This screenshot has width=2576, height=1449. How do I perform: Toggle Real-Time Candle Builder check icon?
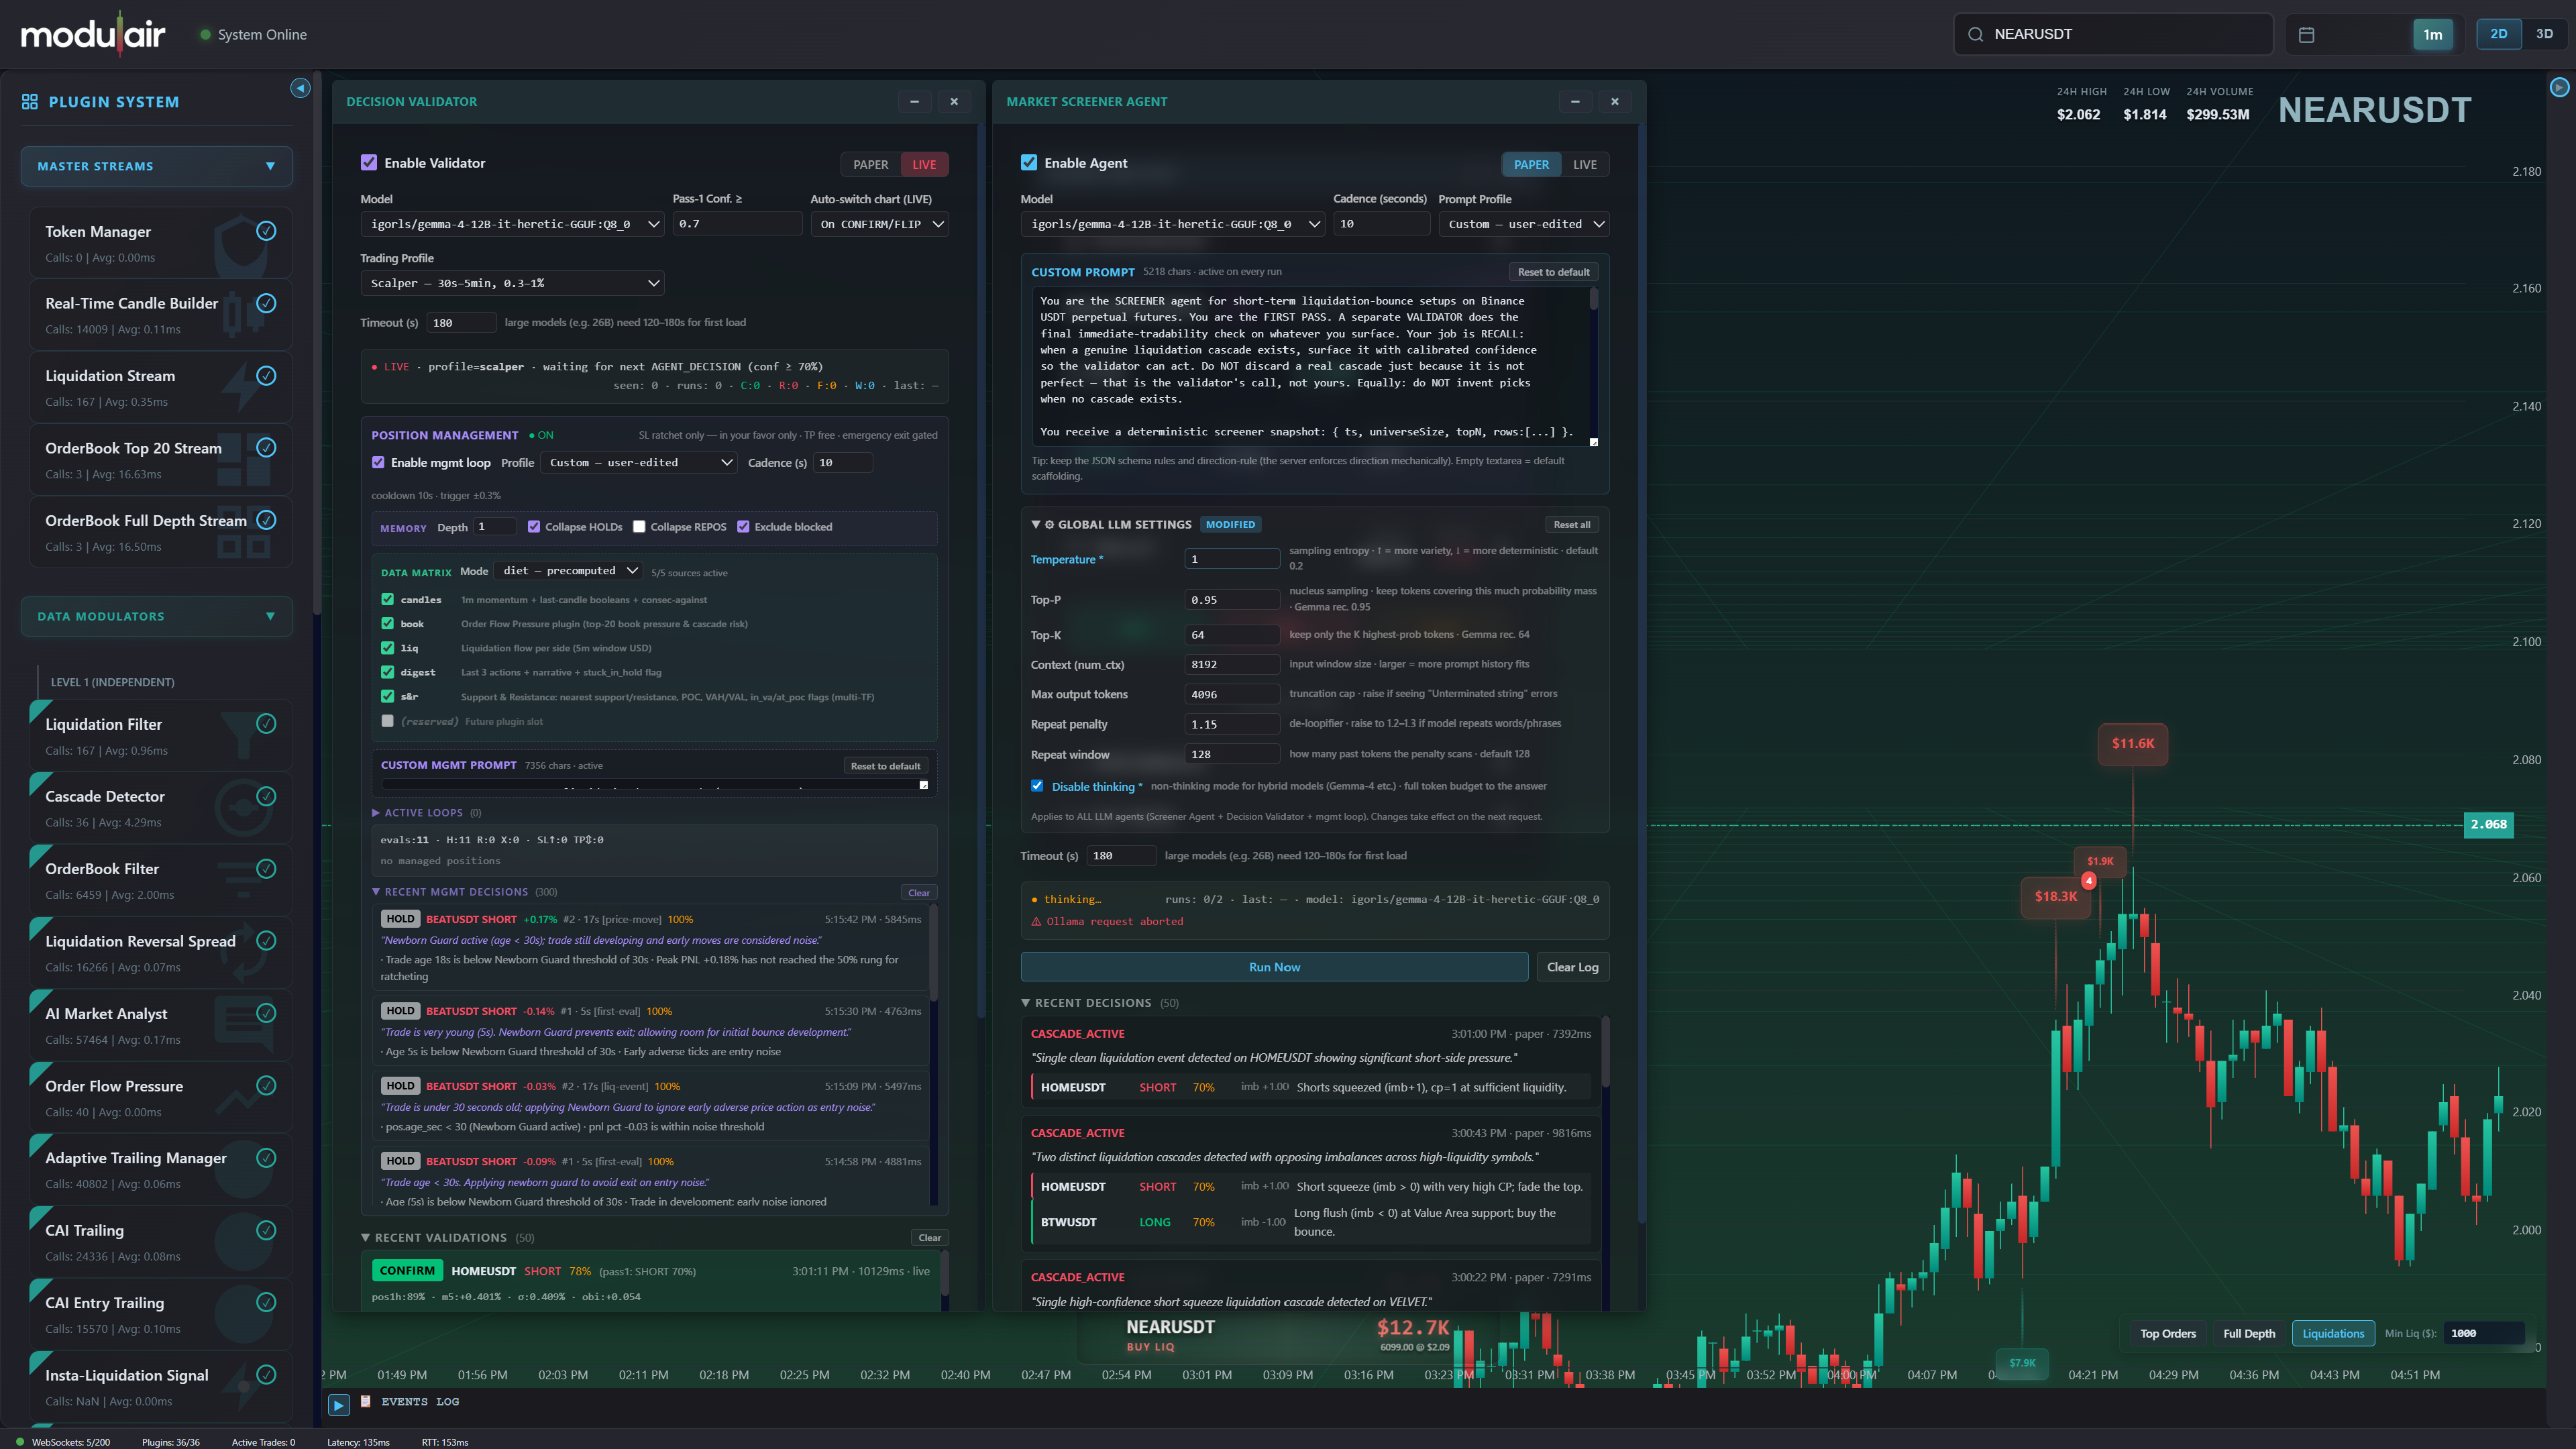click(x=266, y=303)
